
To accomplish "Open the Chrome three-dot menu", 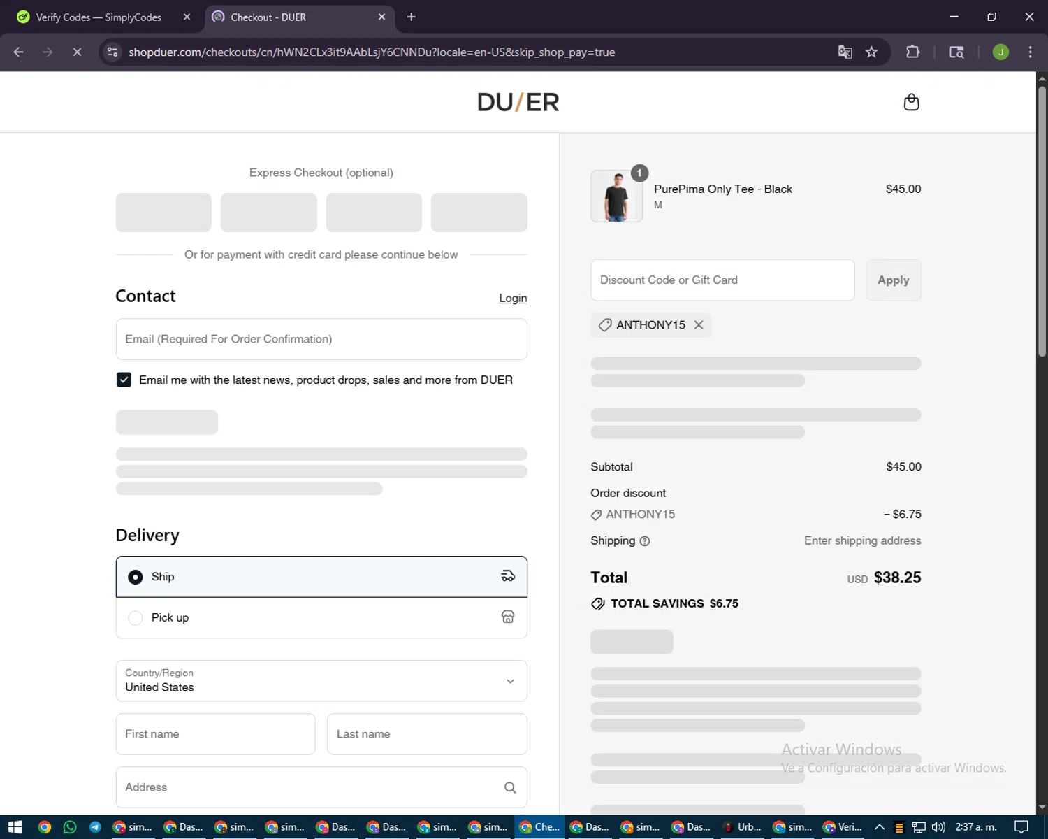I will click(x=1030, y=52).
